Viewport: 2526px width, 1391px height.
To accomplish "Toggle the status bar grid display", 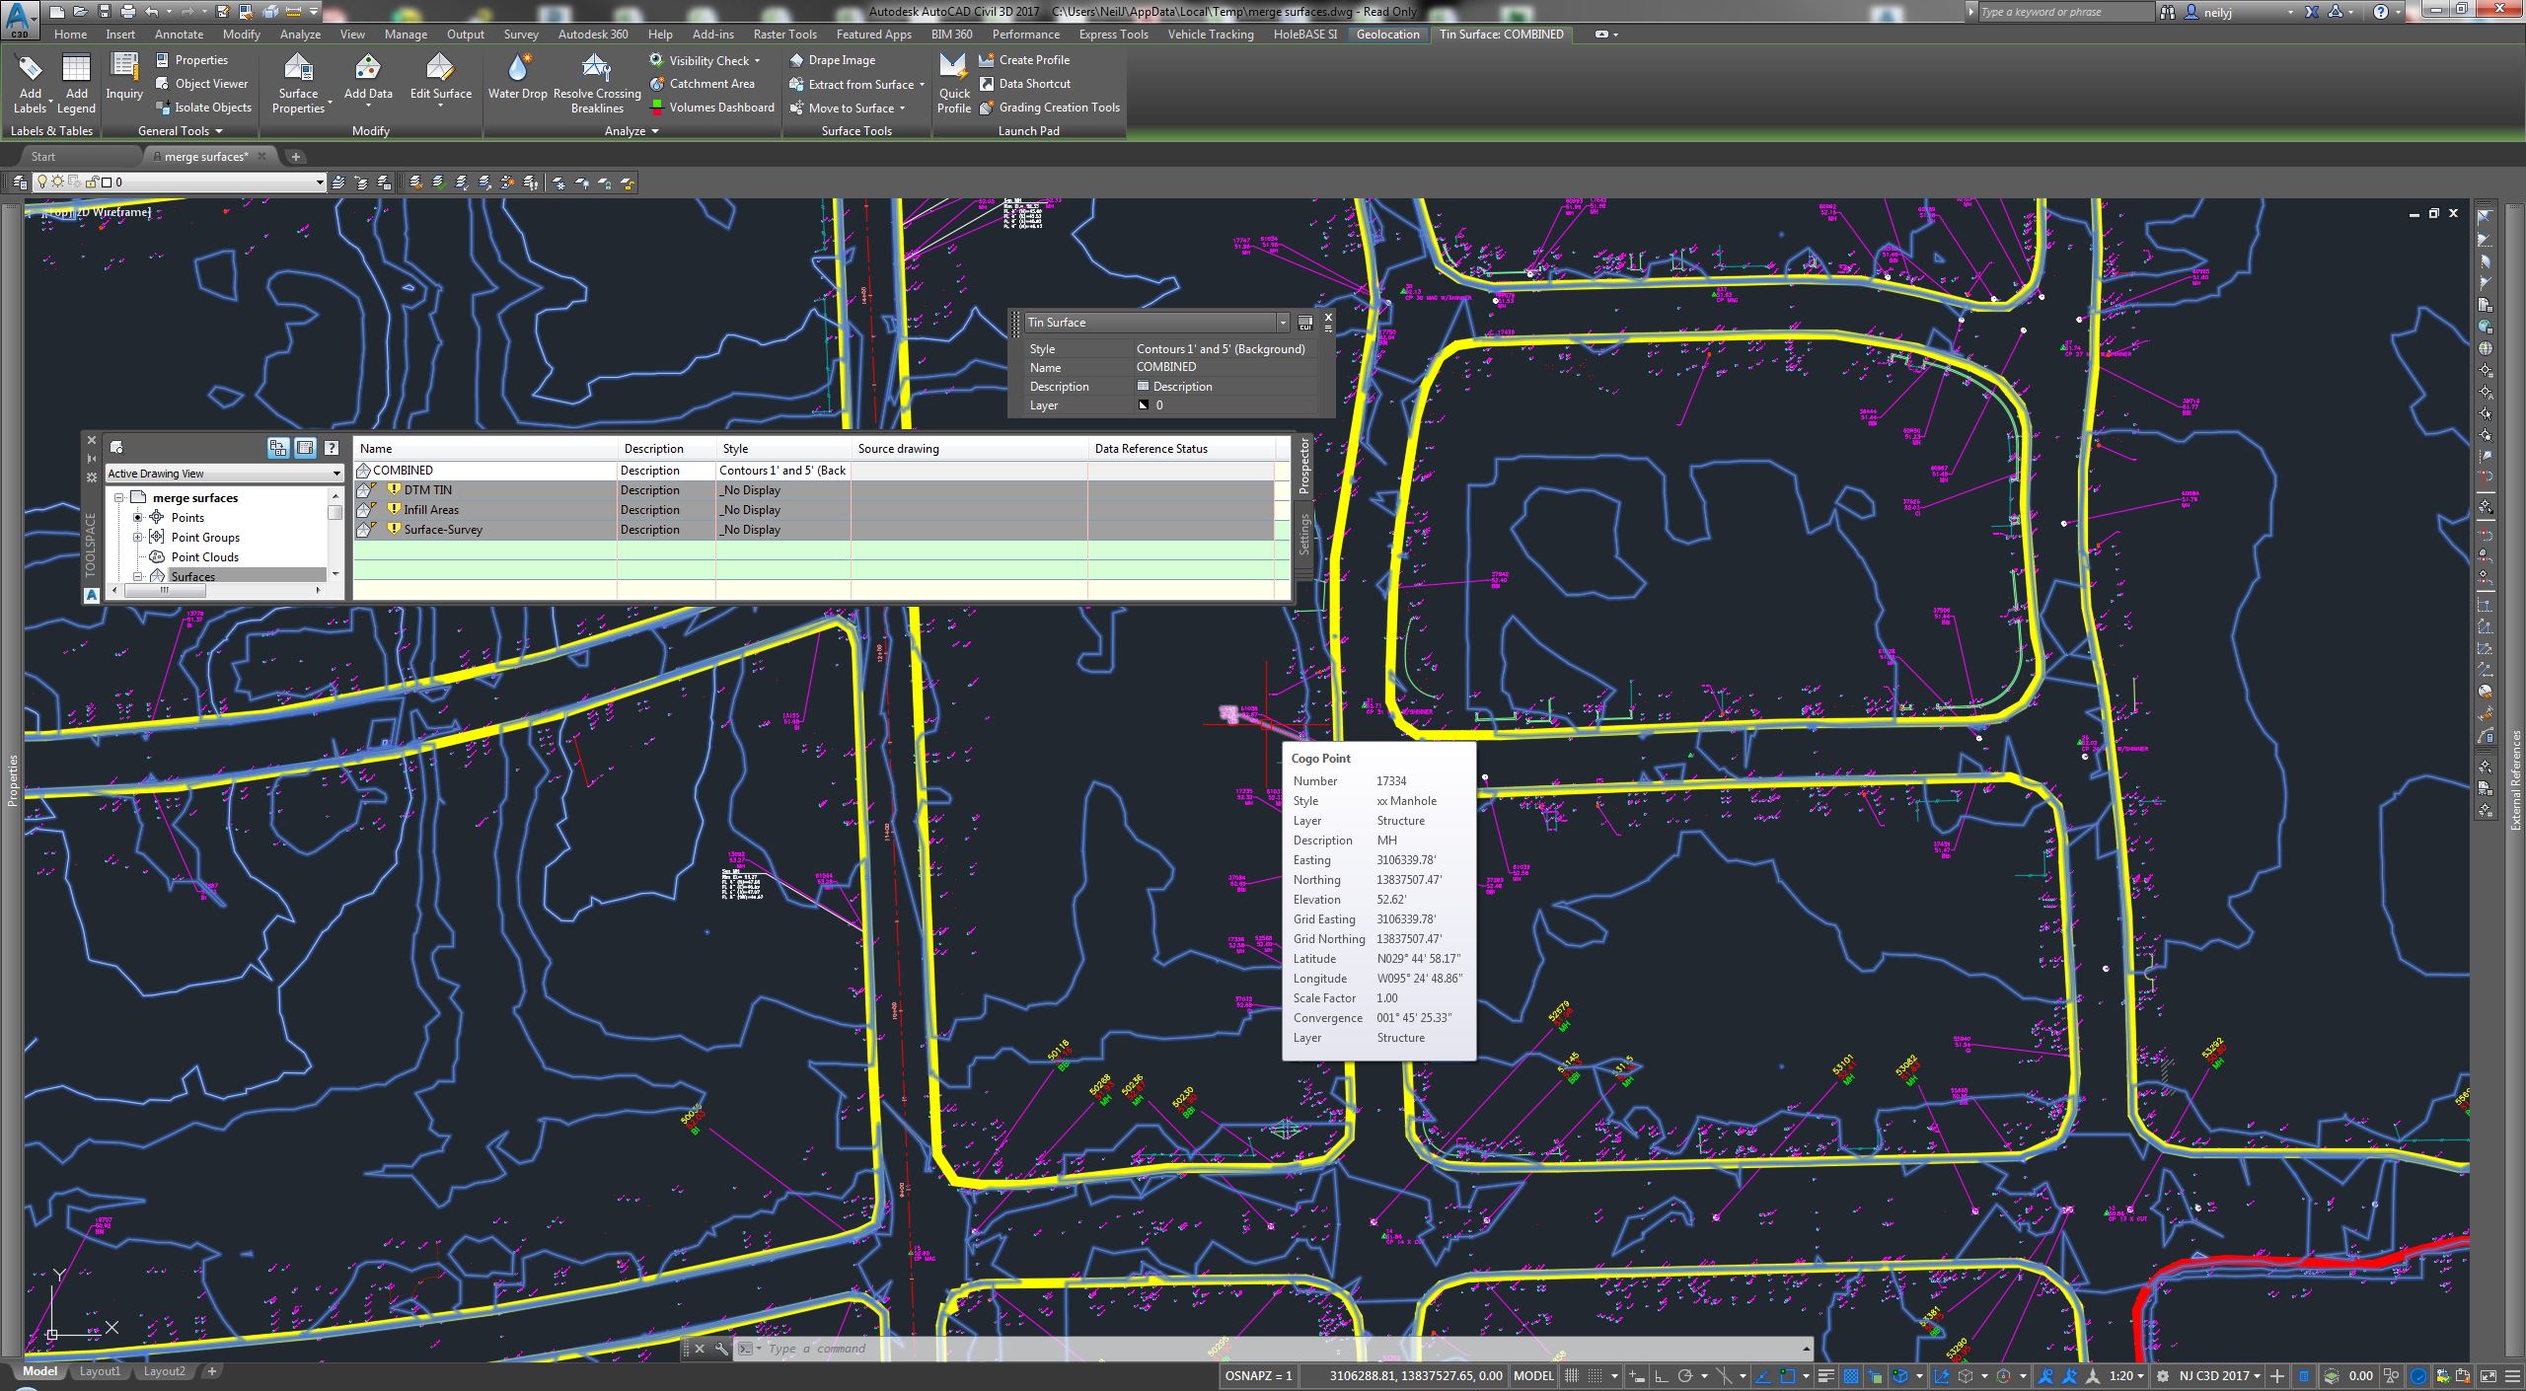I will pos(1571,1376).
